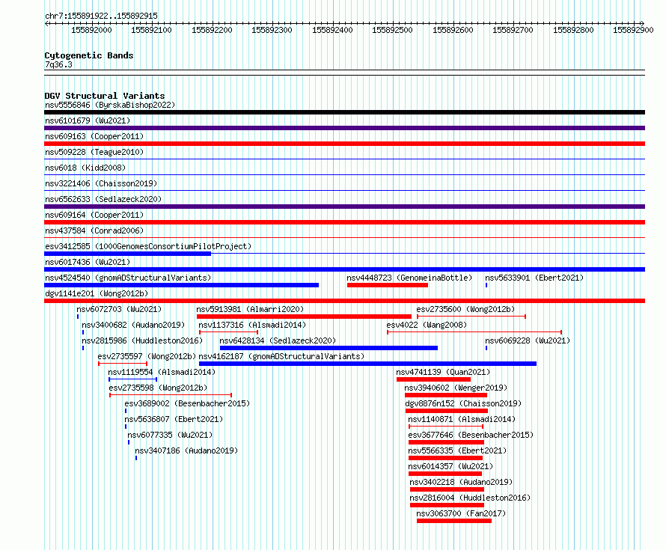Select nsv5913981 (Almarri2020) label
This screenshot has width=666, height=550.
(250, 309)
